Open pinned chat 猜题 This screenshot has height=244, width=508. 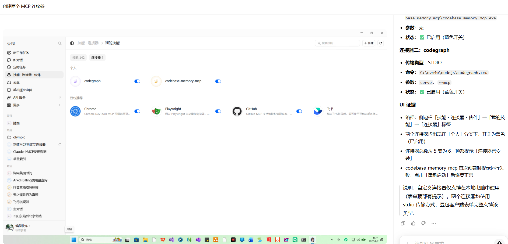[34, 123]
